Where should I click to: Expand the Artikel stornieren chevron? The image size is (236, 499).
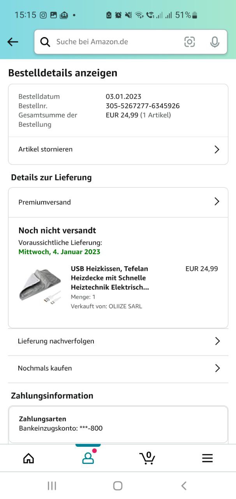(217, 149)
